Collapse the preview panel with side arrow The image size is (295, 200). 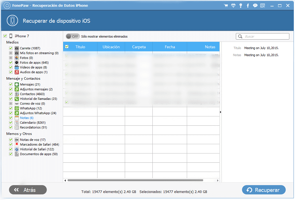coord(220,112)
